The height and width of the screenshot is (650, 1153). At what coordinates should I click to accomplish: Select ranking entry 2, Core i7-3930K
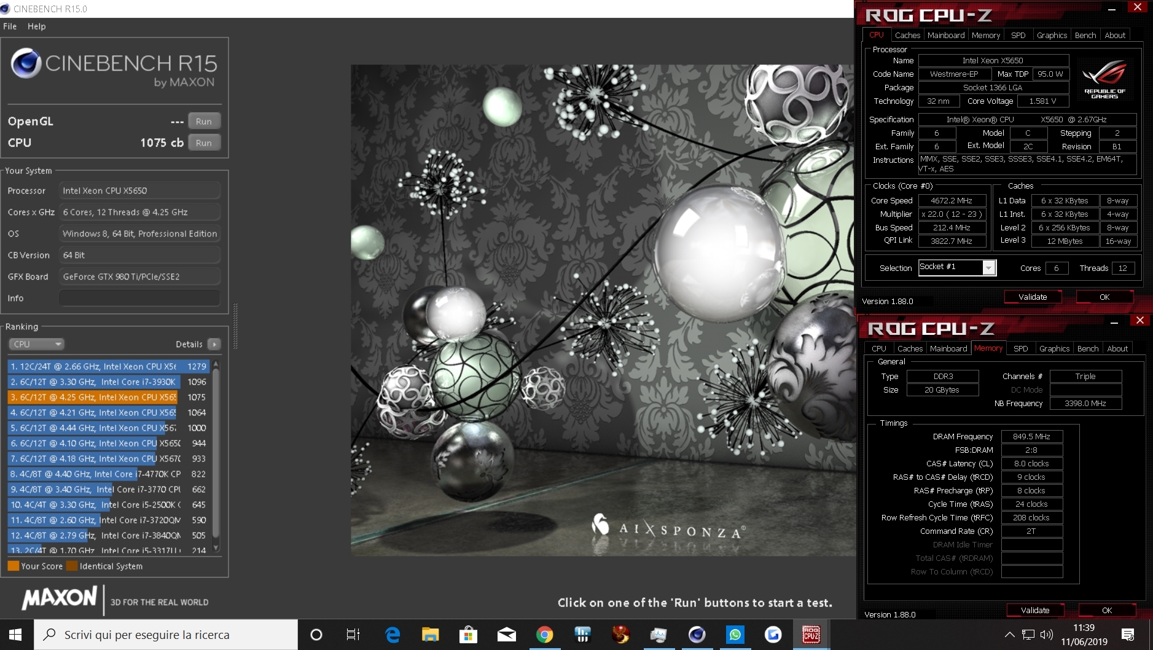tap(109, 382)
